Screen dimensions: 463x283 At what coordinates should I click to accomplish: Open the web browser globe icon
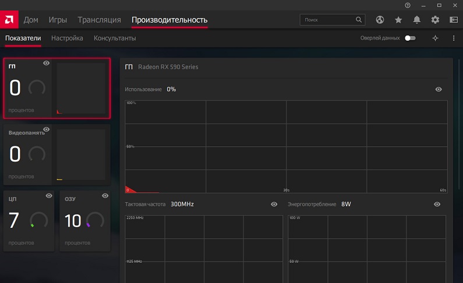(380, 20)
